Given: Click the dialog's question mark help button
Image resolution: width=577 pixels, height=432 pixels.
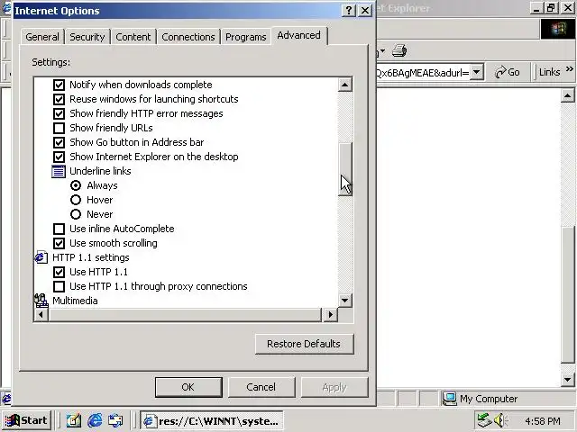Looking at the screenshot, I should click(x=349, y=10).
